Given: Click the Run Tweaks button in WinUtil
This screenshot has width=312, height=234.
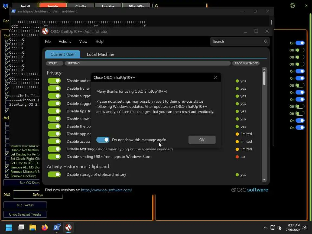Looking at the screenshot, I should (25, 205).
